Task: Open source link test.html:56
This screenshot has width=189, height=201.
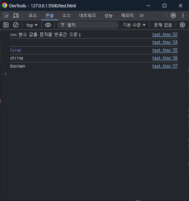Action: click(x=165, y=58)
